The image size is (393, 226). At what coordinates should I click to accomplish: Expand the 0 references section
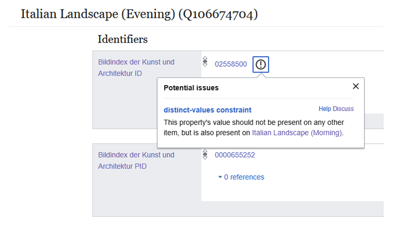241,177
